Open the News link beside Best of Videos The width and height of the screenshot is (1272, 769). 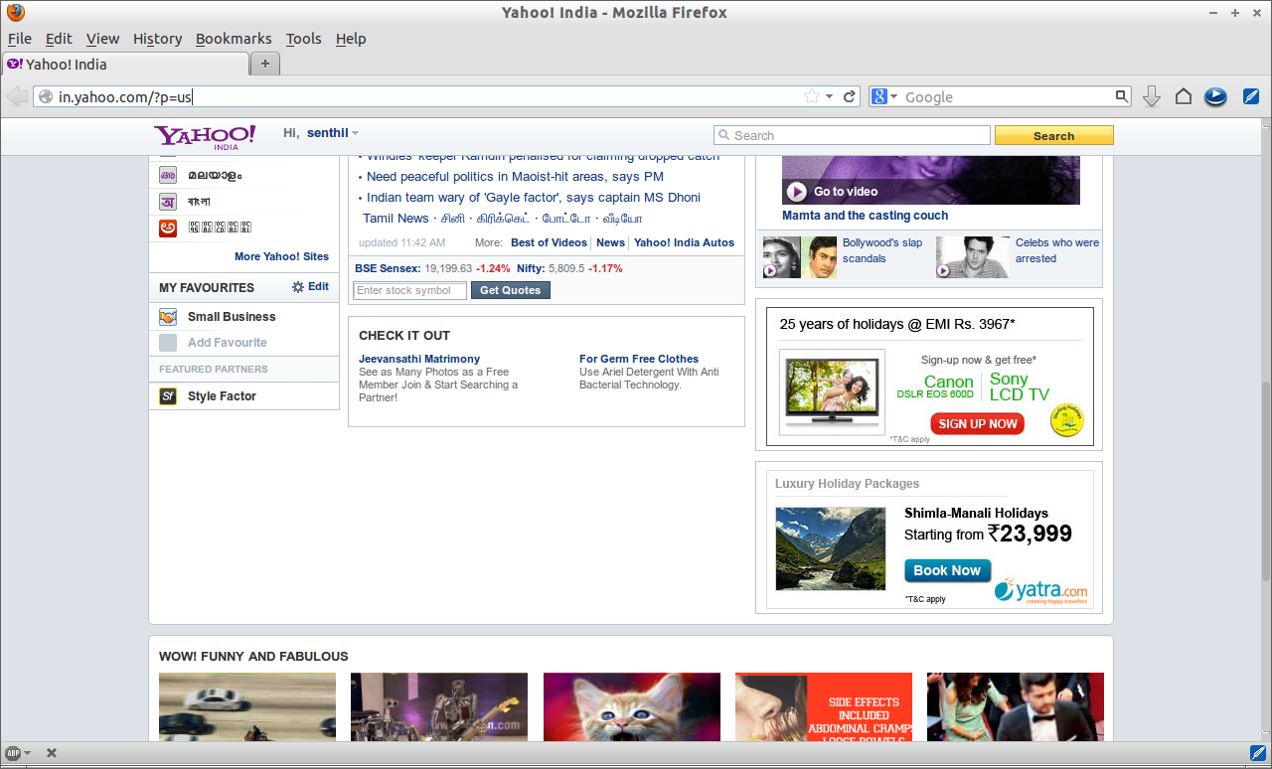pos(610,242)
